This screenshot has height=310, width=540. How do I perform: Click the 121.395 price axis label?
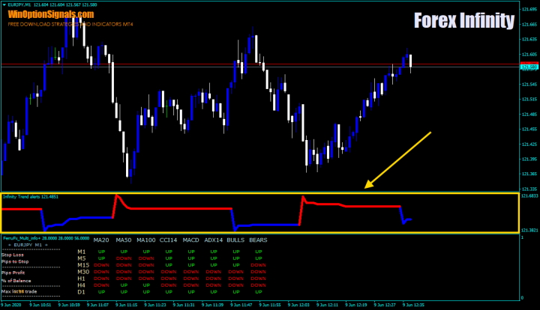[529, 159]
